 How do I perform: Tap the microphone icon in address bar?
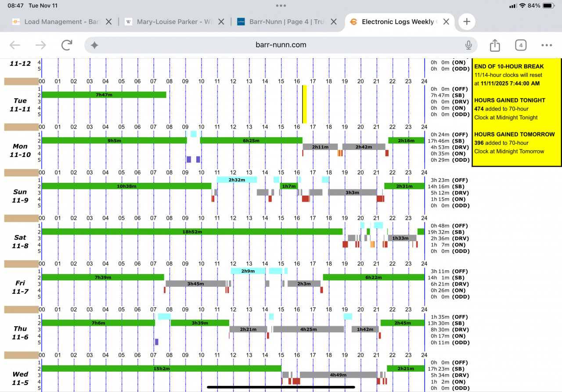[468, 45]
